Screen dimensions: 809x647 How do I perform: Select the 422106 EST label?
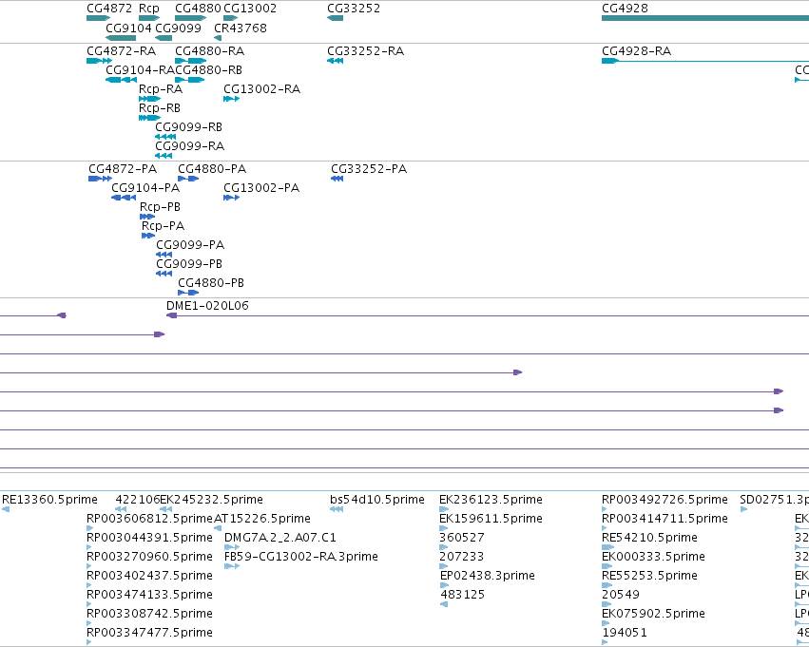[138, 500]
